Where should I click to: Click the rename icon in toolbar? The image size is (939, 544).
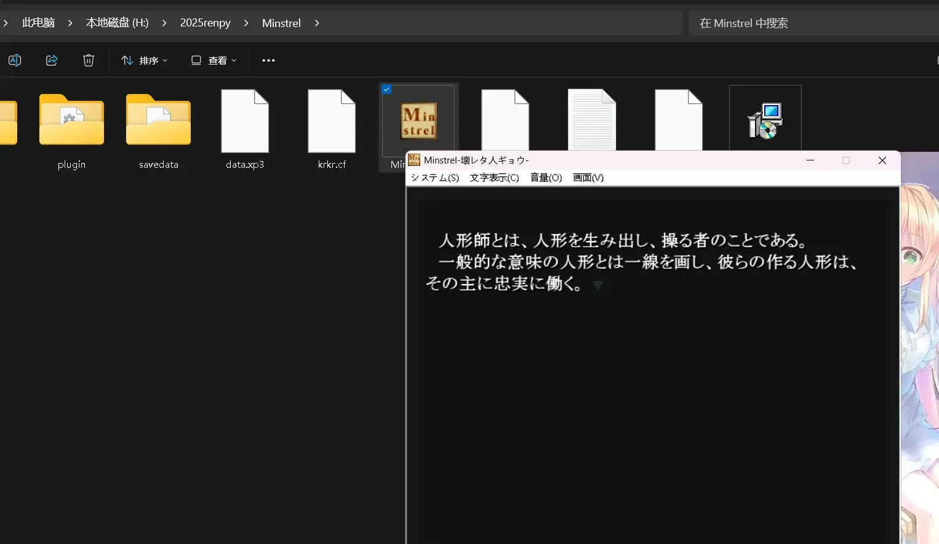click(x=15, y=60)
